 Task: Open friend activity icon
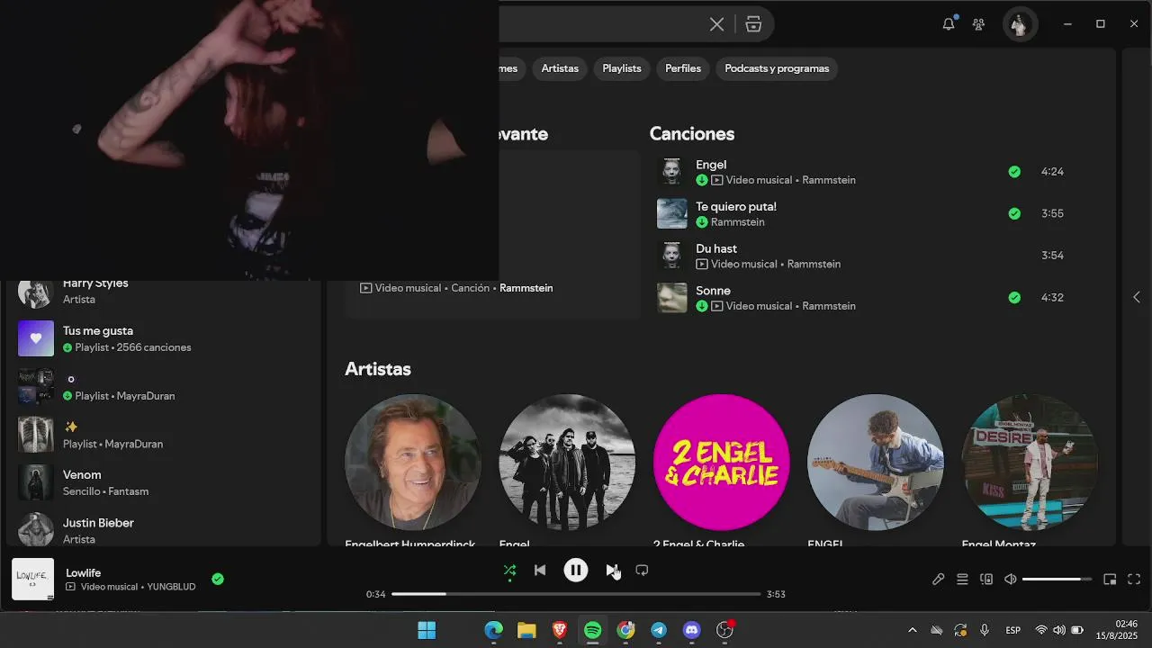(979, 24)
